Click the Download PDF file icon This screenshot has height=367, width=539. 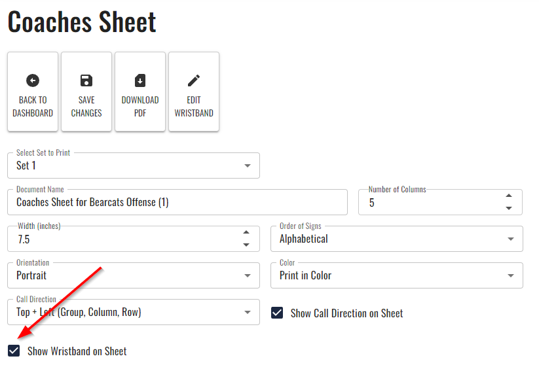[x=140, y=80]
